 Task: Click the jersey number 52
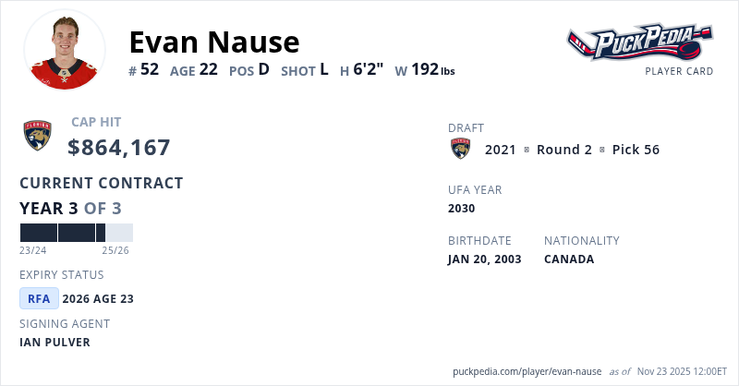point(149,69)
